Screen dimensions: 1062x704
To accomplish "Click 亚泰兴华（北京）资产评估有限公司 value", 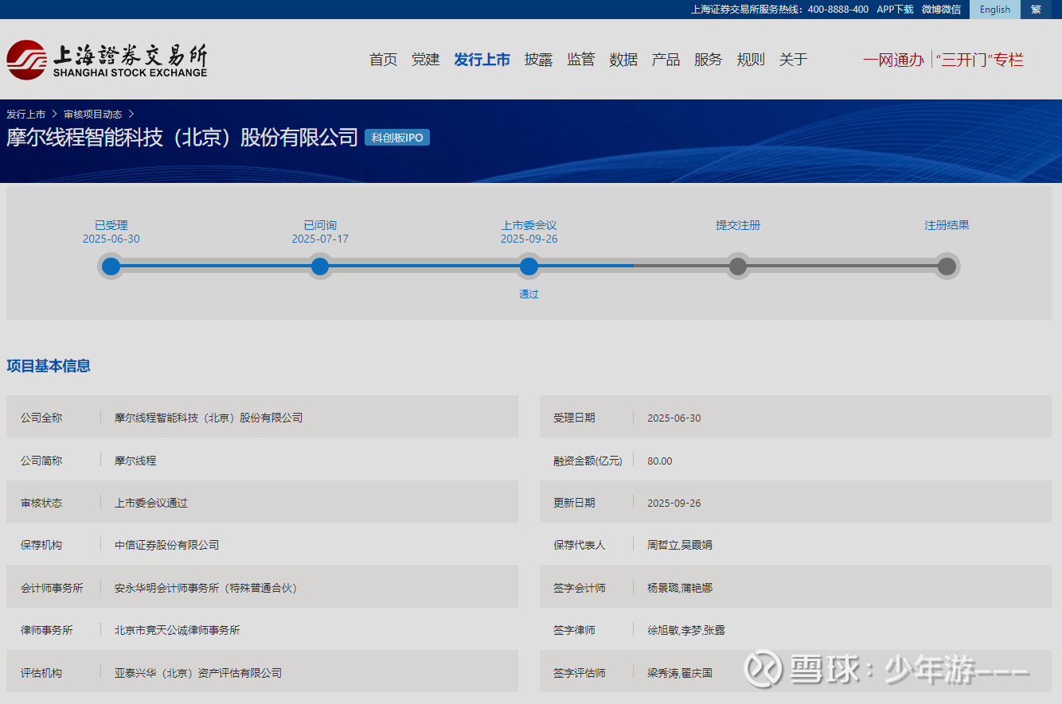I will [x=198, y=673].
